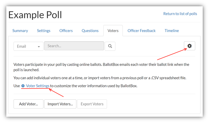This screenshot has width=209, height=123.
Task: Click the small blue gear beside Voter Settings
Action: point(23,86)
